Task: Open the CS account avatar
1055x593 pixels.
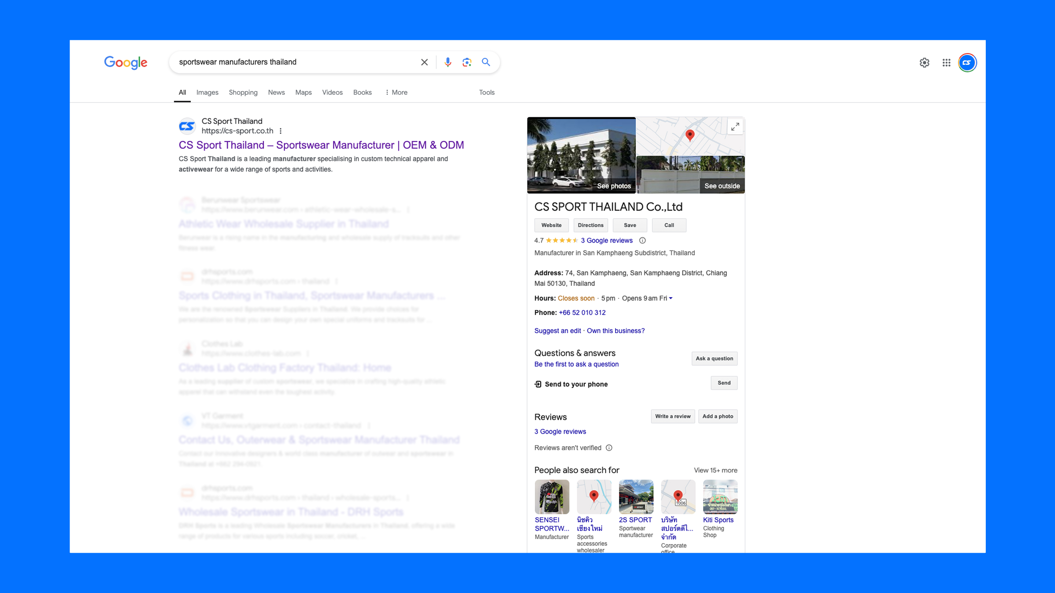Action: point(967,63)
